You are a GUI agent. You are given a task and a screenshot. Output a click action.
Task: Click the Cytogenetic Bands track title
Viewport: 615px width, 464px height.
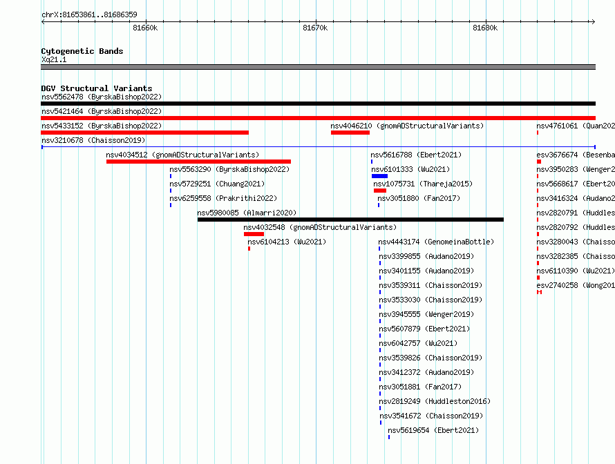82,51
